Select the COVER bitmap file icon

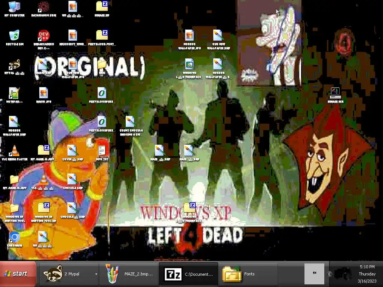[x=73, y=153]
